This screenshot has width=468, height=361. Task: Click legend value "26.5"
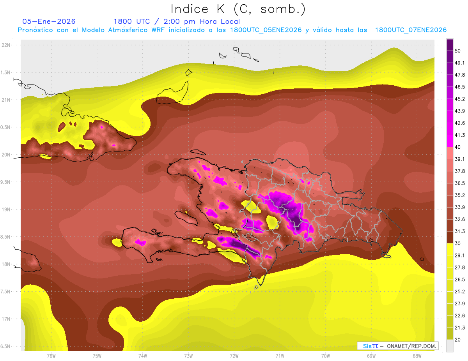(x=460, y=280)
